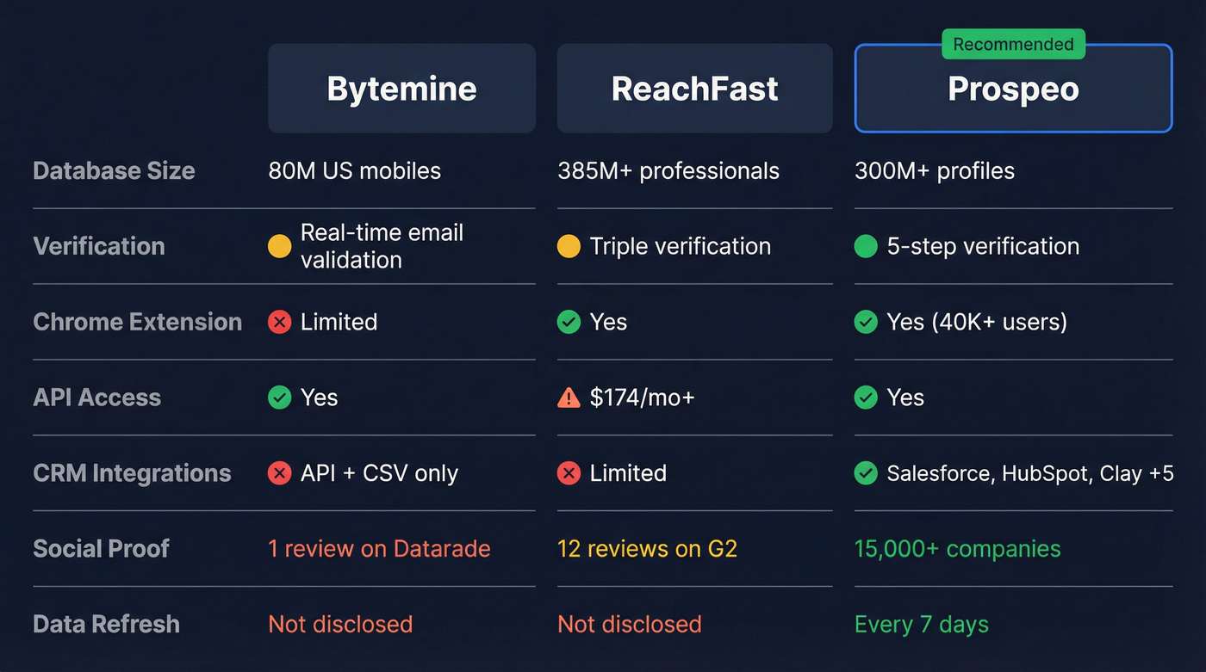Click yellow dot next to Real-time email validation

coord(279,246)
